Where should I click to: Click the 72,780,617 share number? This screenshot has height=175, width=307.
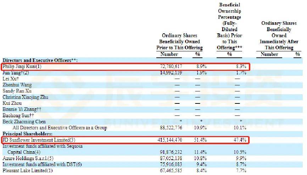pyautogui.click(x=171, y=67)
